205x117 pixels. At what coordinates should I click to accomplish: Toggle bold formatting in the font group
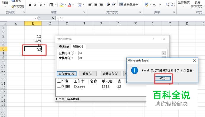(x=30, y=5)
